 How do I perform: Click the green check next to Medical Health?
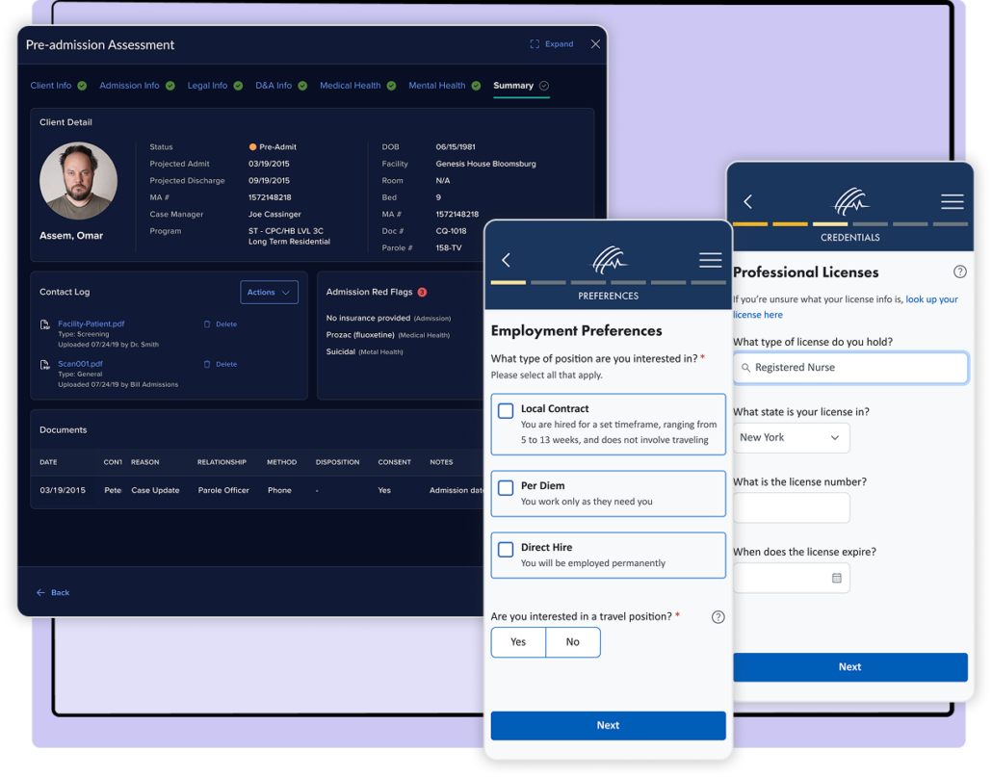[392, 86]
